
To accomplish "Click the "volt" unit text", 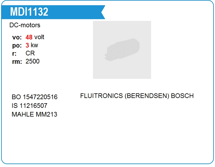I will click(39, 37).
